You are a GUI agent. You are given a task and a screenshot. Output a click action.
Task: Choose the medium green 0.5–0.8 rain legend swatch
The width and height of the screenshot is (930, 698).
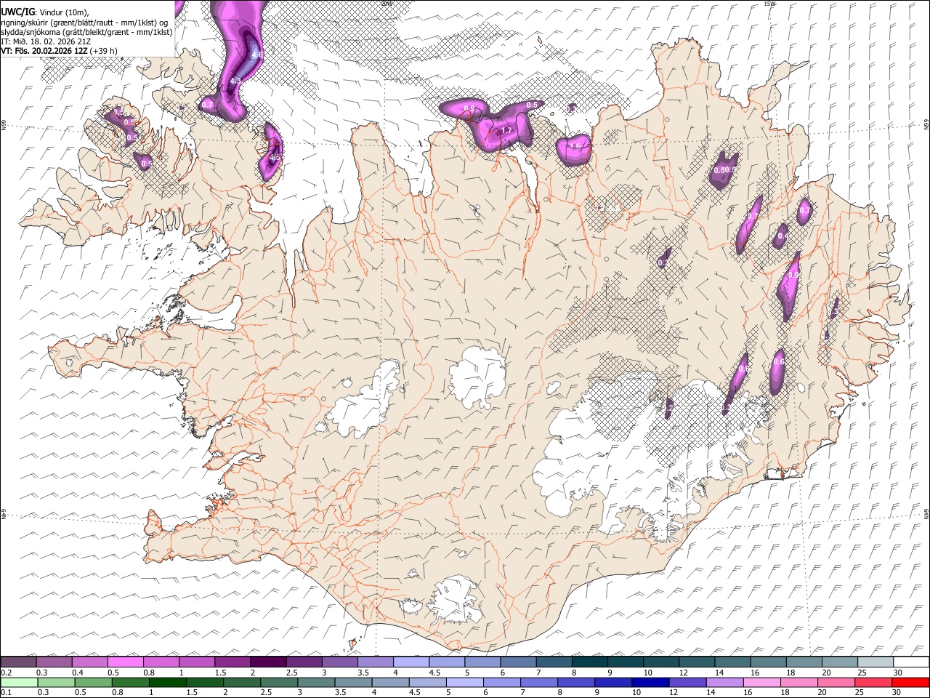pyautogui.click(x=93, y=682)
